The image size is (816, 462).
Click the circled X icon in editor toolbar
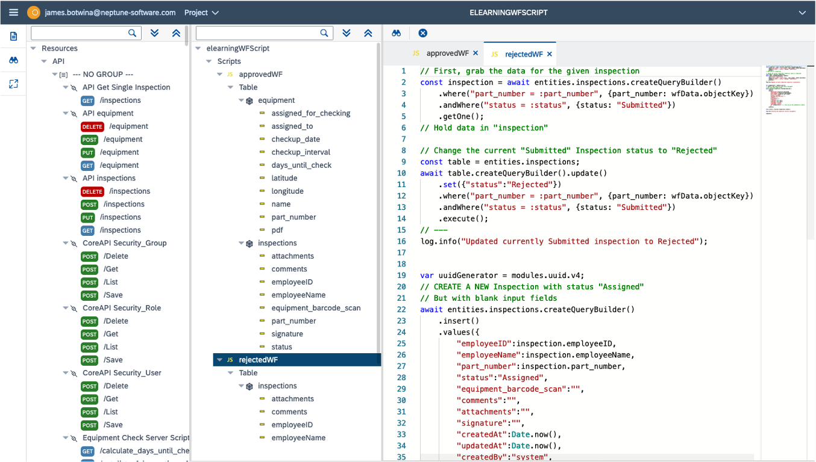[423, 33]
